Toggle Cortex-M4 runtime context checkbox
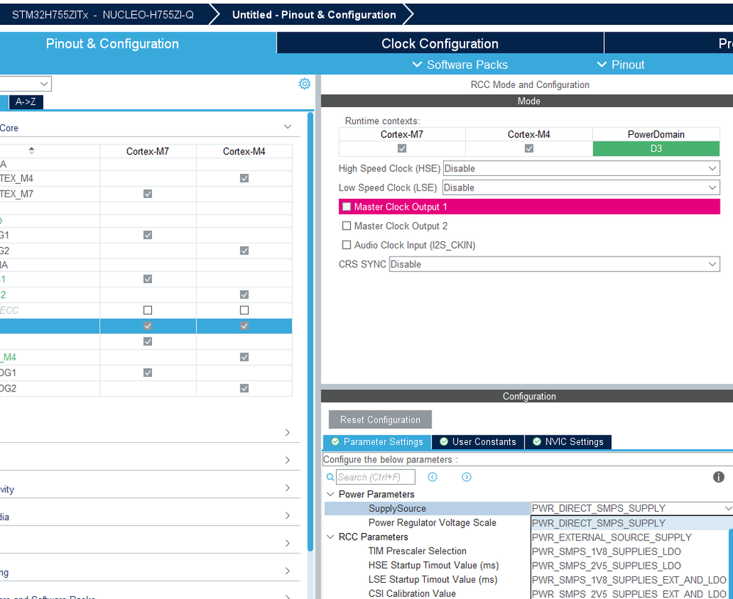733x599 pixels. pyautogui.click(x=529, y=148)
